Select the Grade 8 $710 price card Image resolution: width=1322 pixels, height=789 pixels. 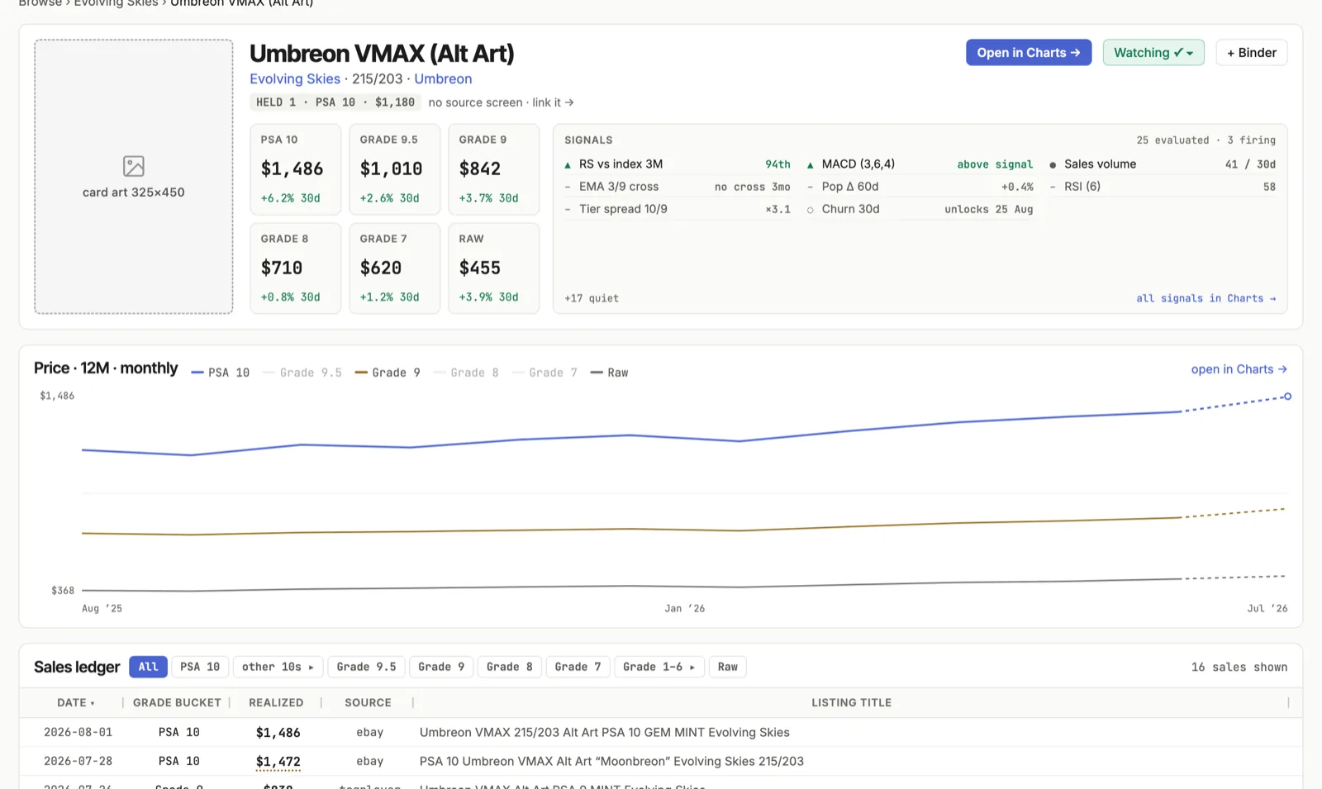click(x=296, y=269)
